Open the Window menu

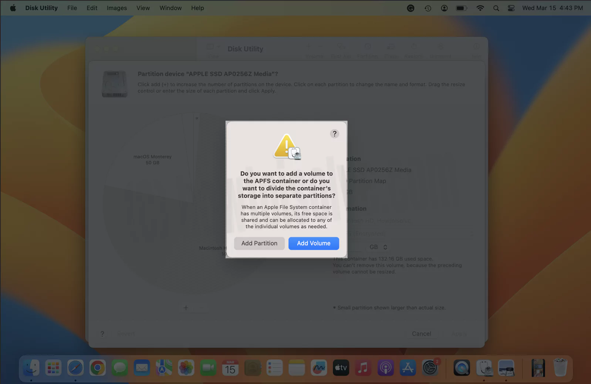(170, 8)
